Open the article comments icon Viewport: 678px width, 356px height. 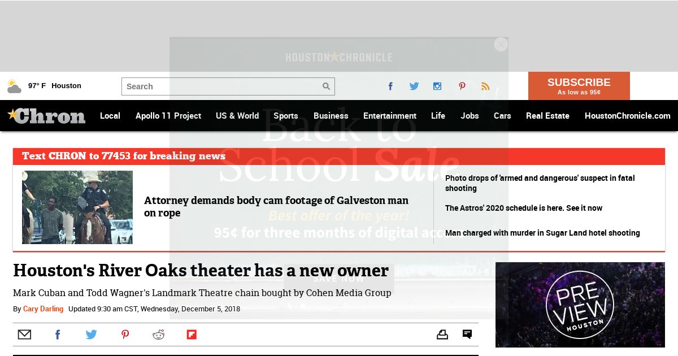point(467,335)
